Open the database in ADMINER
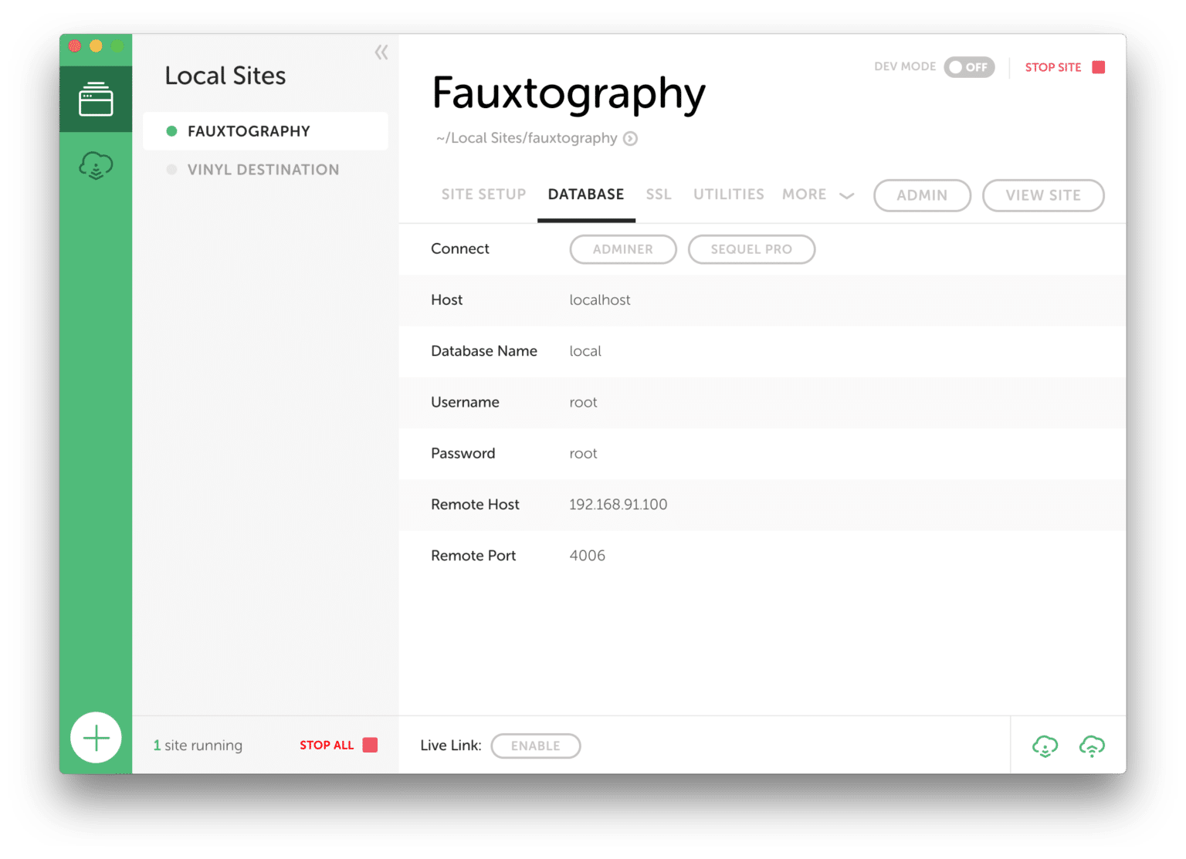Image resolution: width=1186 pixels, height=859 pixels. pos(622,249)
